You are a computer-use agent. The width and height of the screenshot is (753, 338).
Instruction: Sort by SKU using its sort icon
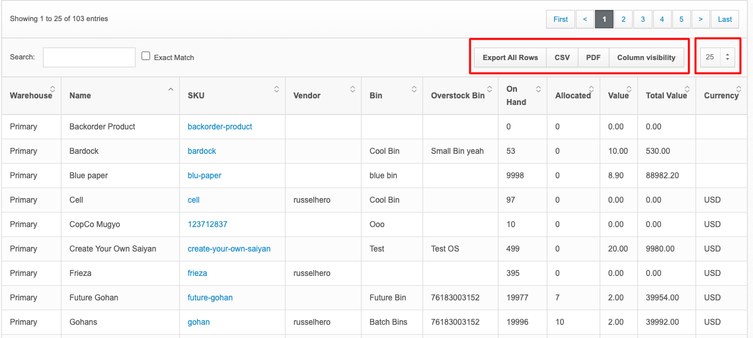coord(277,89)
